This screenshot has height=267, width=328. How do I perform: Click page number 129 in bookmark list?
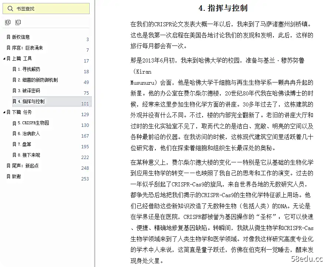click(85, 115)
